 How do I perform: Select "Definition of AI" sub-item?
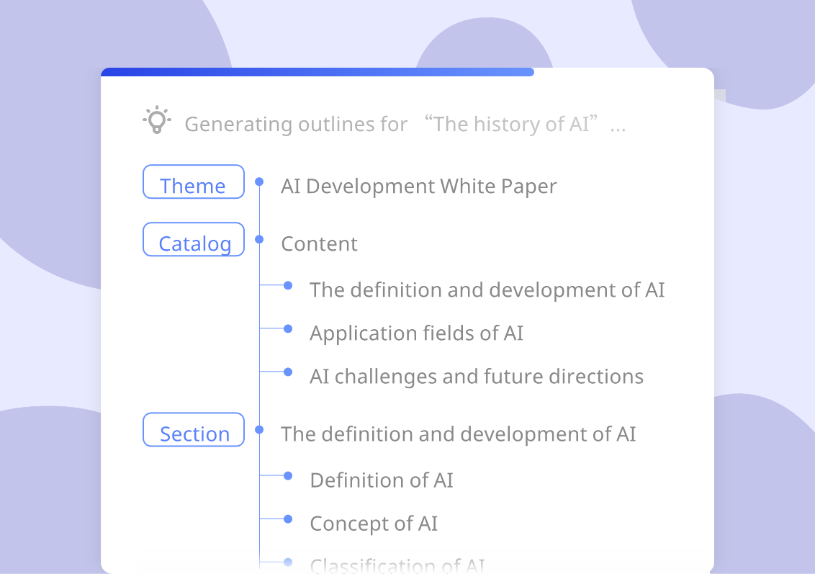[382, 480]
